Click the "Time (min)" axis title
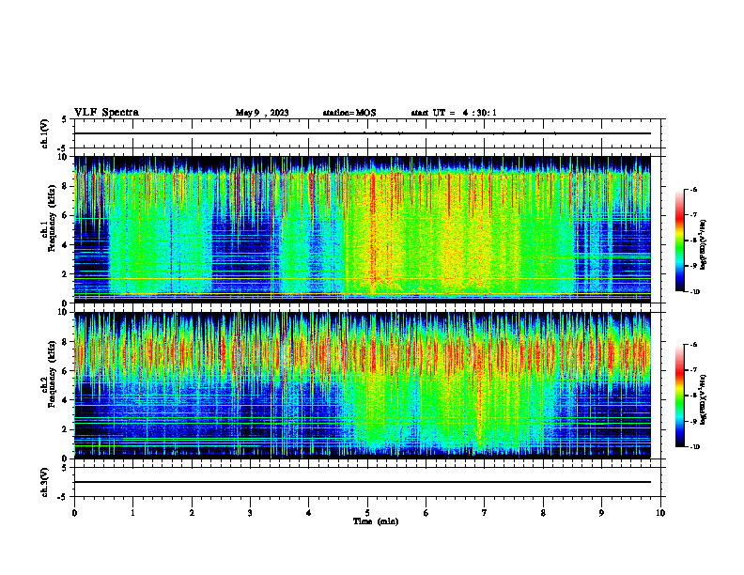The image size is (744, 575). point(376,521)
